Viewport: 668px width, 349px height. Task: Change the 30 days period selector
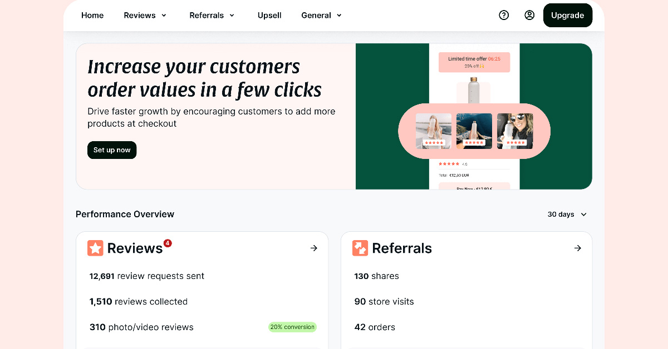click(x=567, y=215)
